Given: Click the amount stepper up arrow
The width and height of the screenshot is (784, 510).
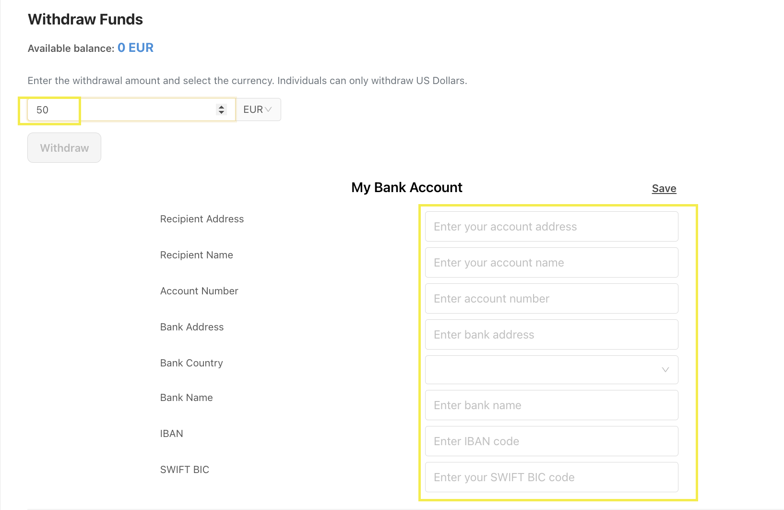Looking at the screenshot, I should point(221,107).
